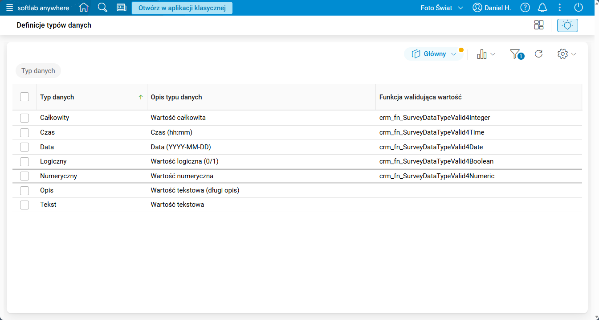The image size is (599, 320).
Task: Click Wartość numeryczna description cell
Action: tap(261, 176)
